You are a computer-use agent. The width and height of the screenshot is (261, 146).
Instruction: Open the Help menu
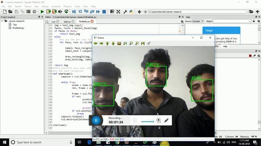(x=93, y=6)
